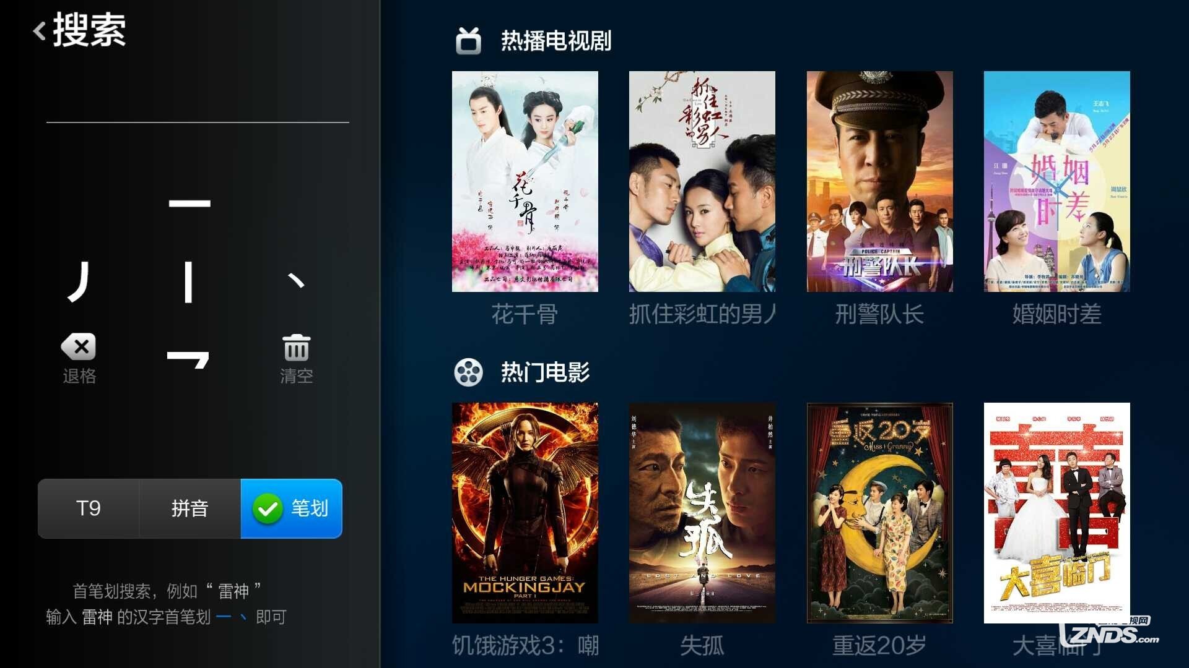
Task: Delete last stroke with 退格 backspace icon
Action: pos(79,347)
